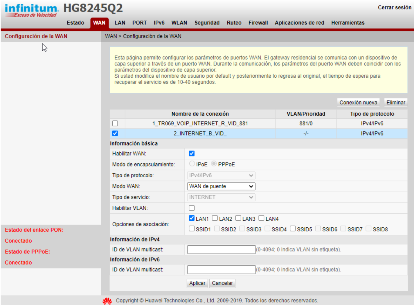
Task: Click the IPv4 ID de VLAN multicast field
Action: (221, 249)
